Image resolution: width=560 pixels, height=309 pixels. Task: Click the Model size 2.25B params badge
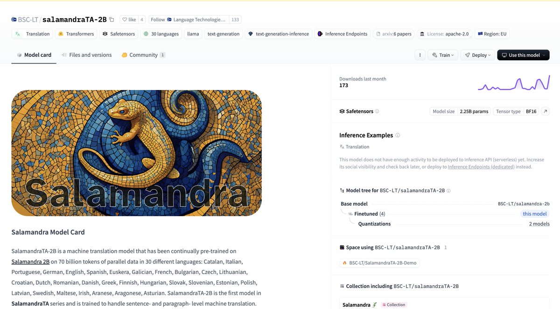(460, 111)
